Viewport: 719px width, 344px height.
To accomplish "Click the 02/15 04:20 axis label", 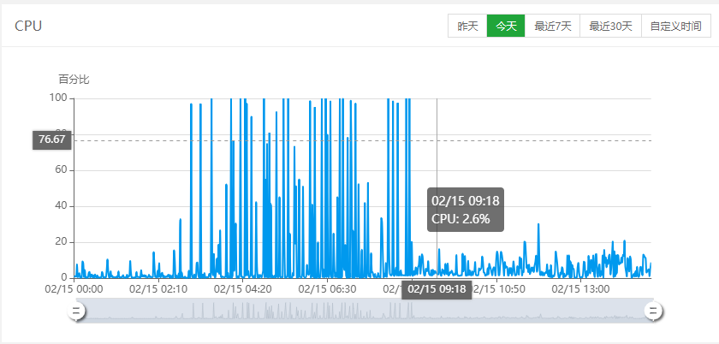I will [242, 289].
